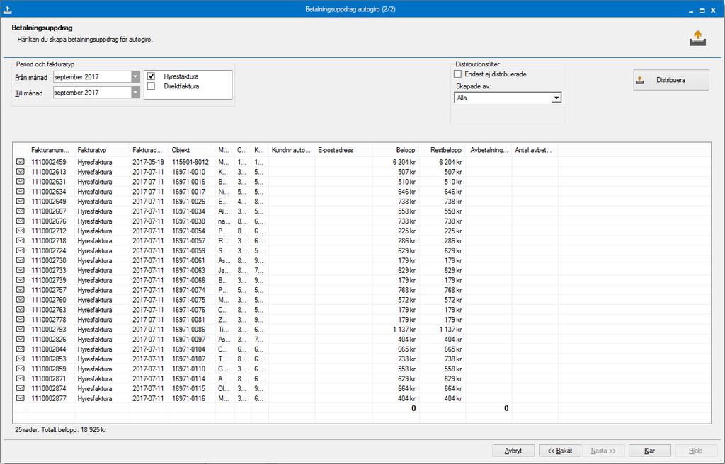Click envelope icon for invoice 1110002459

tap(21, 162)
